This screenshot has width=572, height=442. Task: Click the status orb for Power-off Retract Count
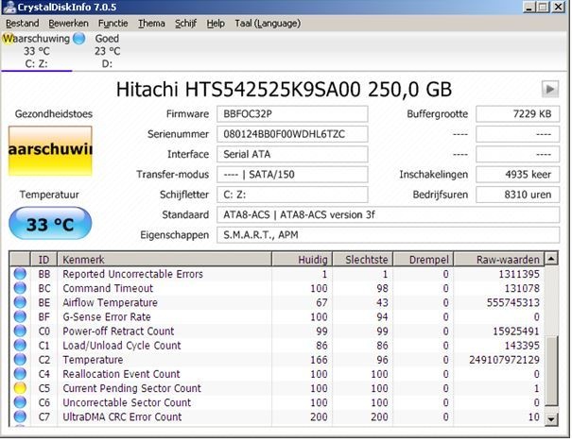tap(20, 331)
